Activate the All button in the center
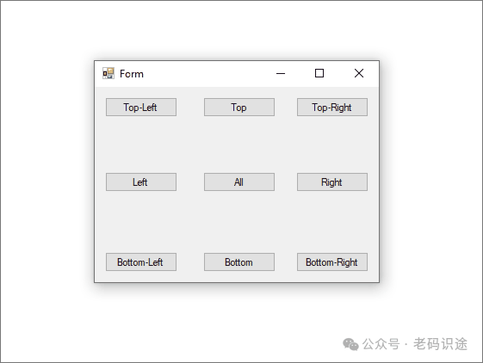The height and width of the screenshot is (363, 483). click(x=239, y=182)
